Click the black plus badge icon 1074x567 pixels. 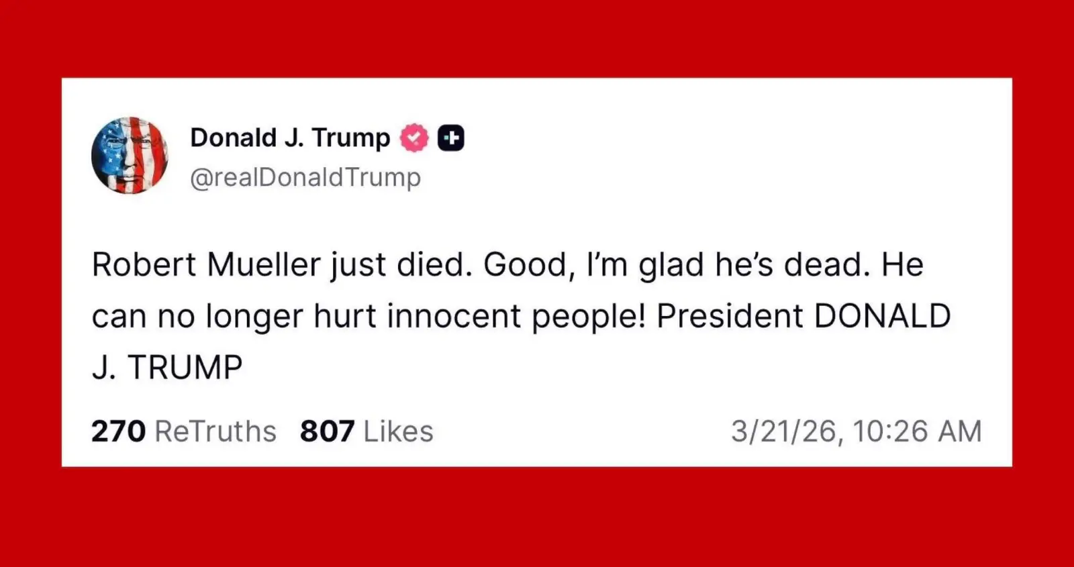coord(451,138)
